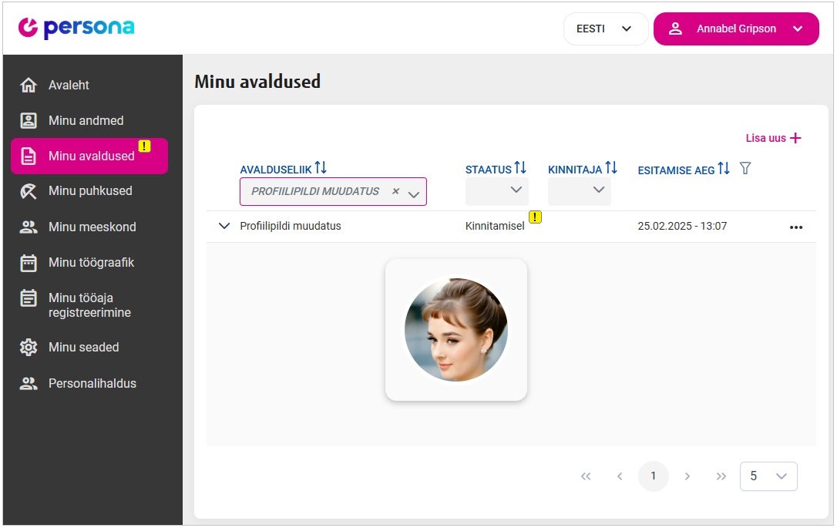Open Minu puhkused page
This screenshot has height=528, width=837.
pyautogui.click(x=90, y=190)
